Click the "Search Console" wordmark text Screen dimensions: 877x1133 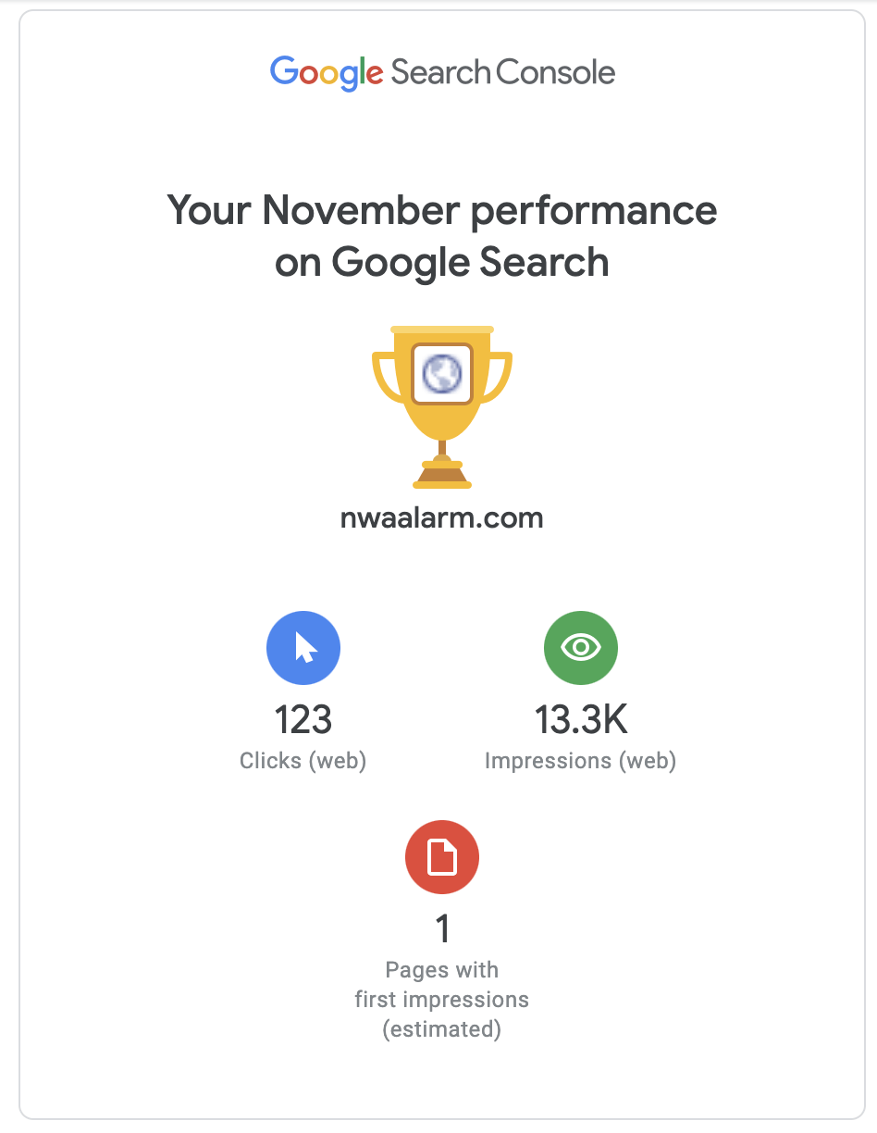coord(503,73)
